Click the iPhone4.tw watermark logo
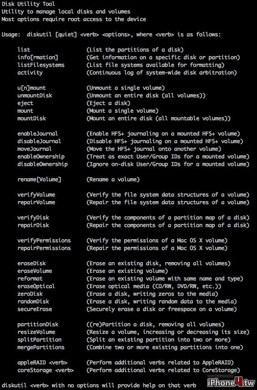The width and height of the screenshot is (257, 390). coord(231,381)
